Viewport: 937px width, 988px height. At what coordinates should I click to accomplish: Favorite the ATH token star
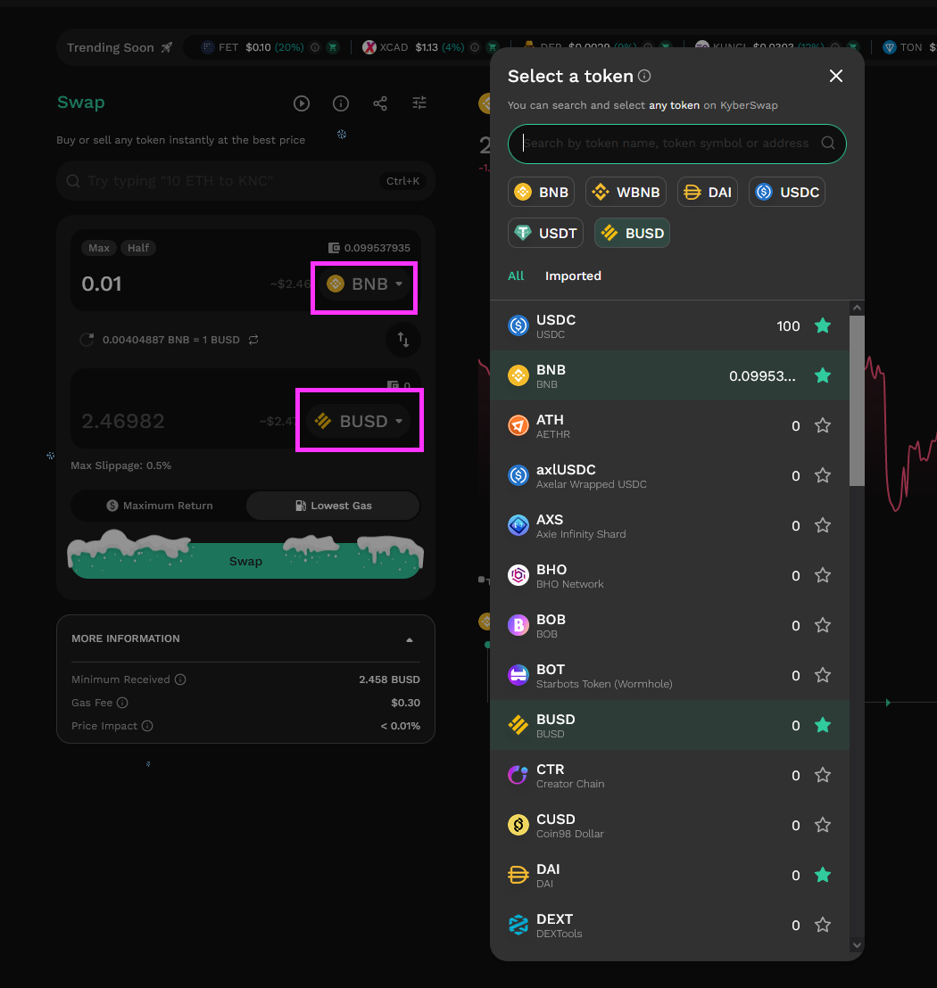(822, 425)
